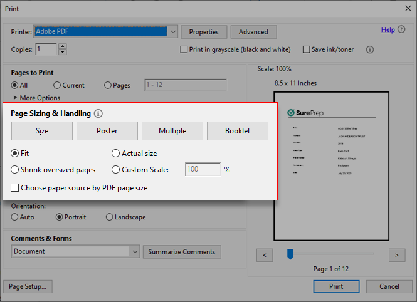Screen dimensions: 417x302
Task: Select Landscape orientation
Action: [110, 217]
